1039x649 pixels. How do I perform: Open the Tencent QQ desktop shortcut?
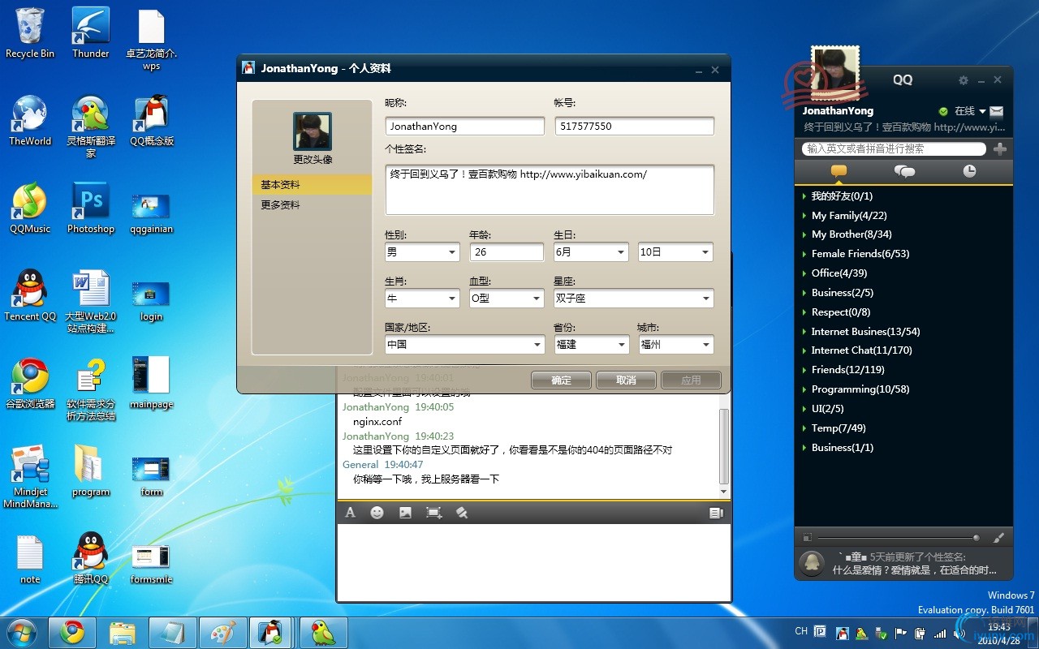point(30,296)
